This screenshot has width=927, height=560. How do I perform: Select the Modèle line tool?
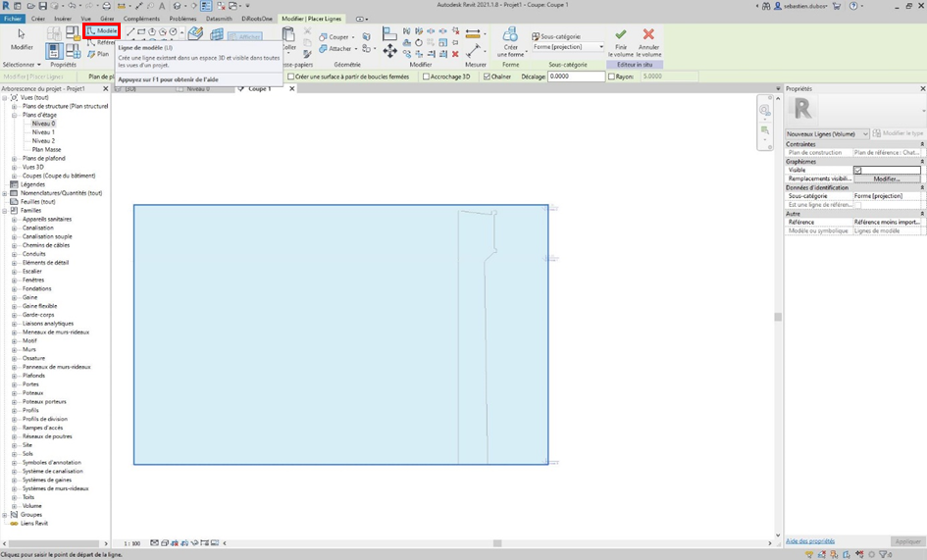(102, 31)
